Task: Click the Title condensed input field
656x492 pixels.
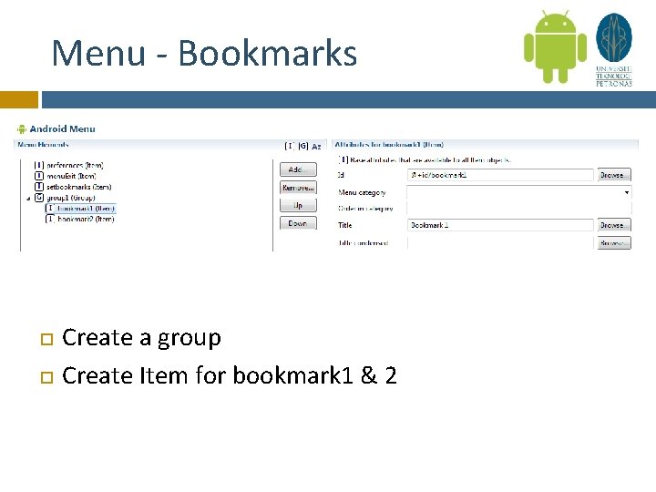Action: [500, 242]
